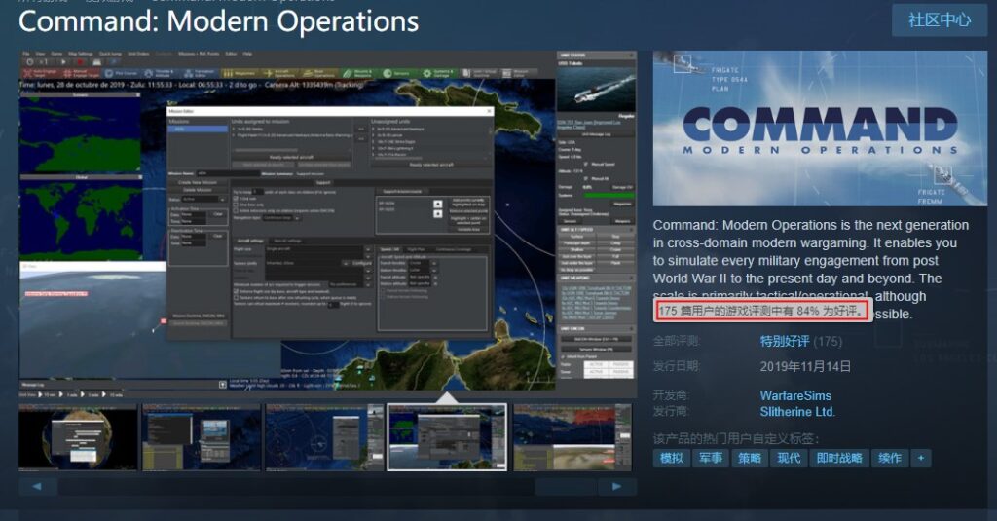Viewport: 997px width, 521px height.
Task: Open the globe view screenshot thumbnail
Action: (78, 437)
